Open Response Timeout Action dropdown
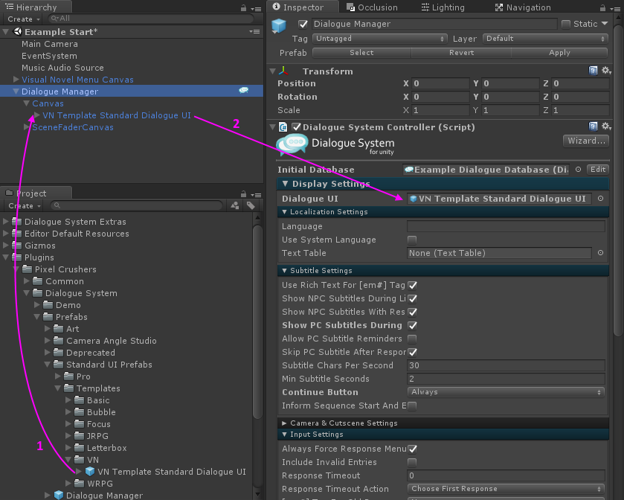Viewport: 624px width, 500px height. (x=506, y=489)
